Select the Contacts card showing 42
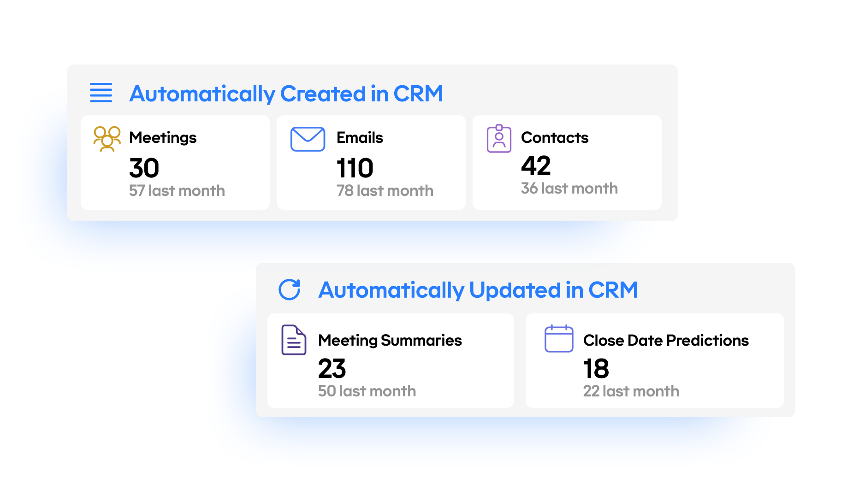Screen dimensions: 853x477 (x=567, y=162)
